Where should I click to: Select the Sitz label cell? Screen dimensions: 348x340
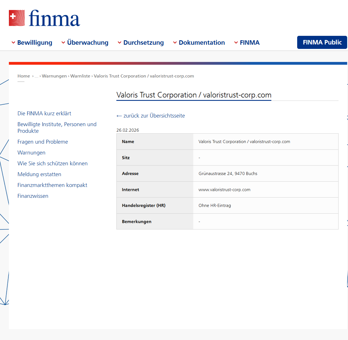155,157
